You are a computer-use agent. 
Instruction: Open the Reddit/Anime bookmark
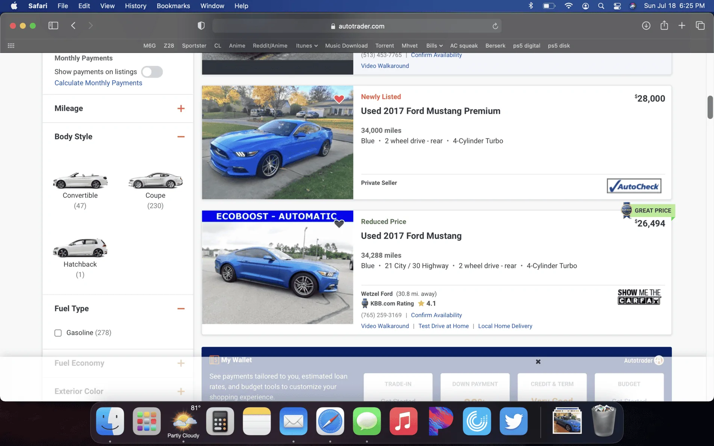point(270,45)
